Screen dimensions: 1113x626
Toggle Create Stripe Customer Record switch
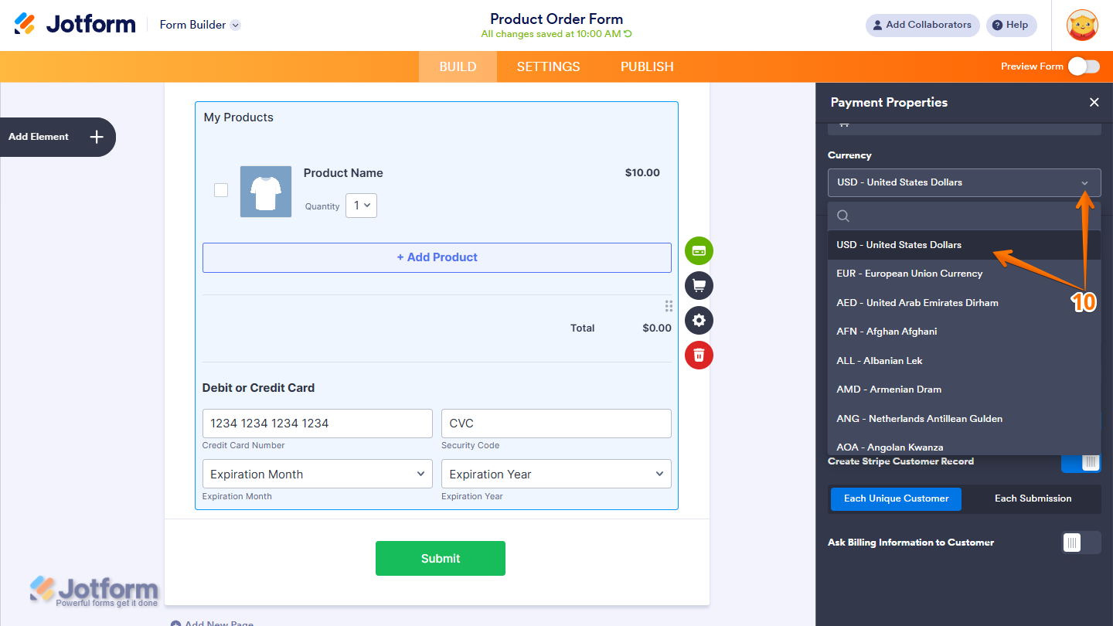pyautogui.click(x=1081, y=462)
